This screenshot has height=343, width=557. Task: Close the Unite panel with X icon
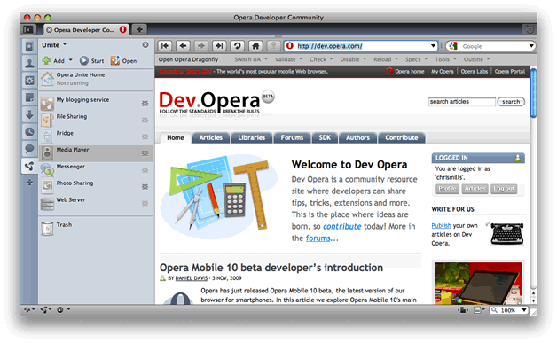(145, 44)
